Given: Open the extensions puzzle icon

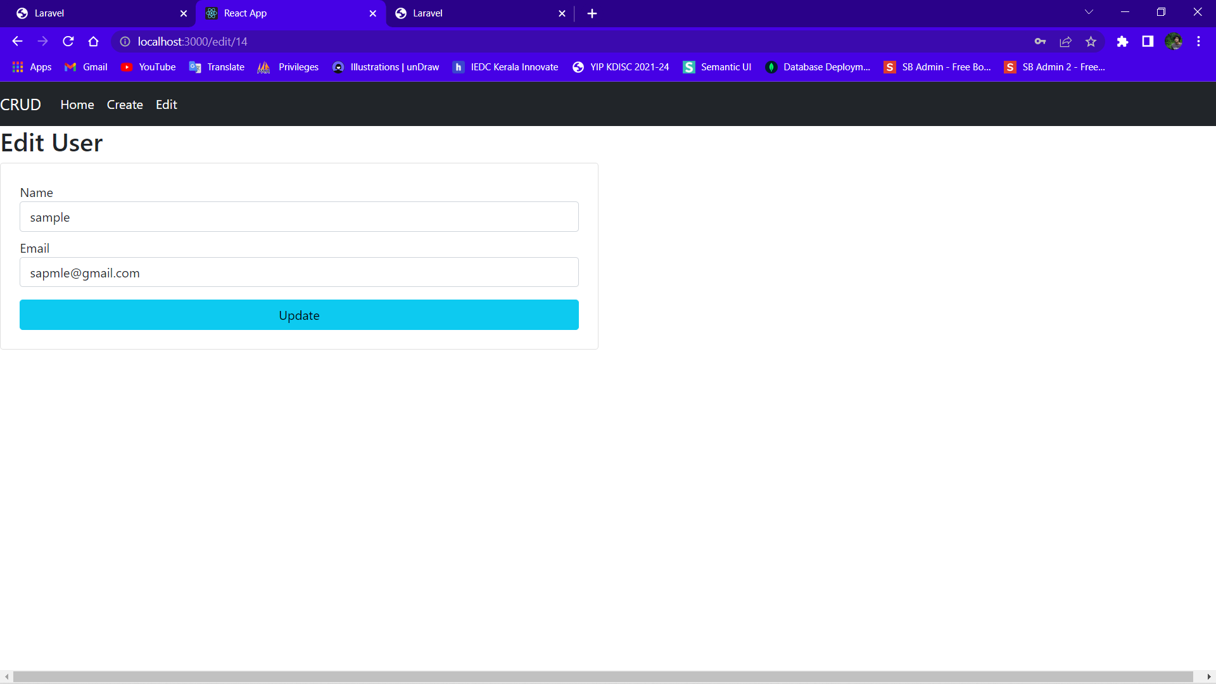Looking at the screenshot, I should 1122,41.
